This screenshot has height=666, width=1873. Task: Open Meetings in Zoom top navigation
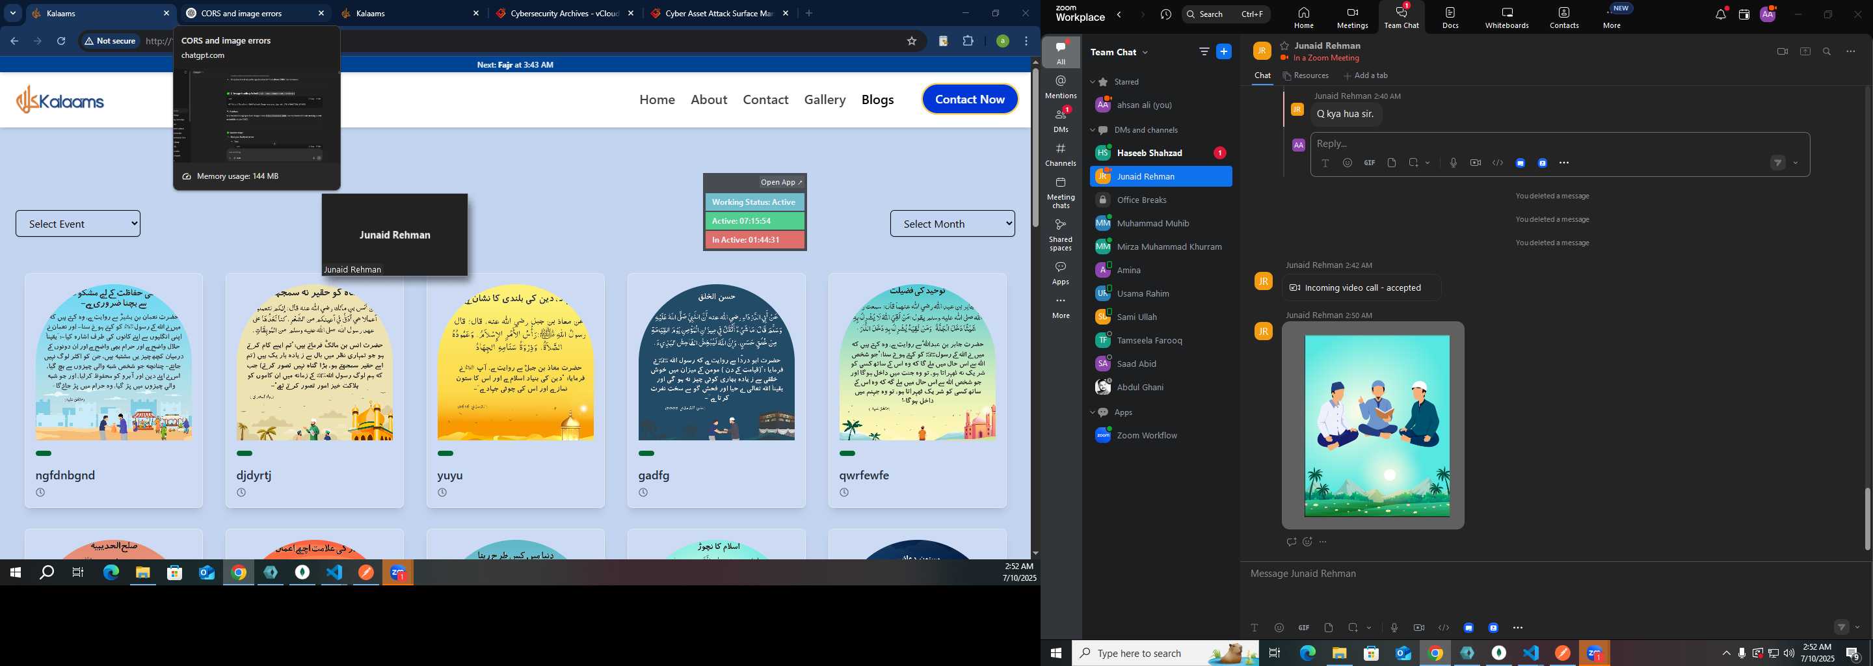[1351, 18]
